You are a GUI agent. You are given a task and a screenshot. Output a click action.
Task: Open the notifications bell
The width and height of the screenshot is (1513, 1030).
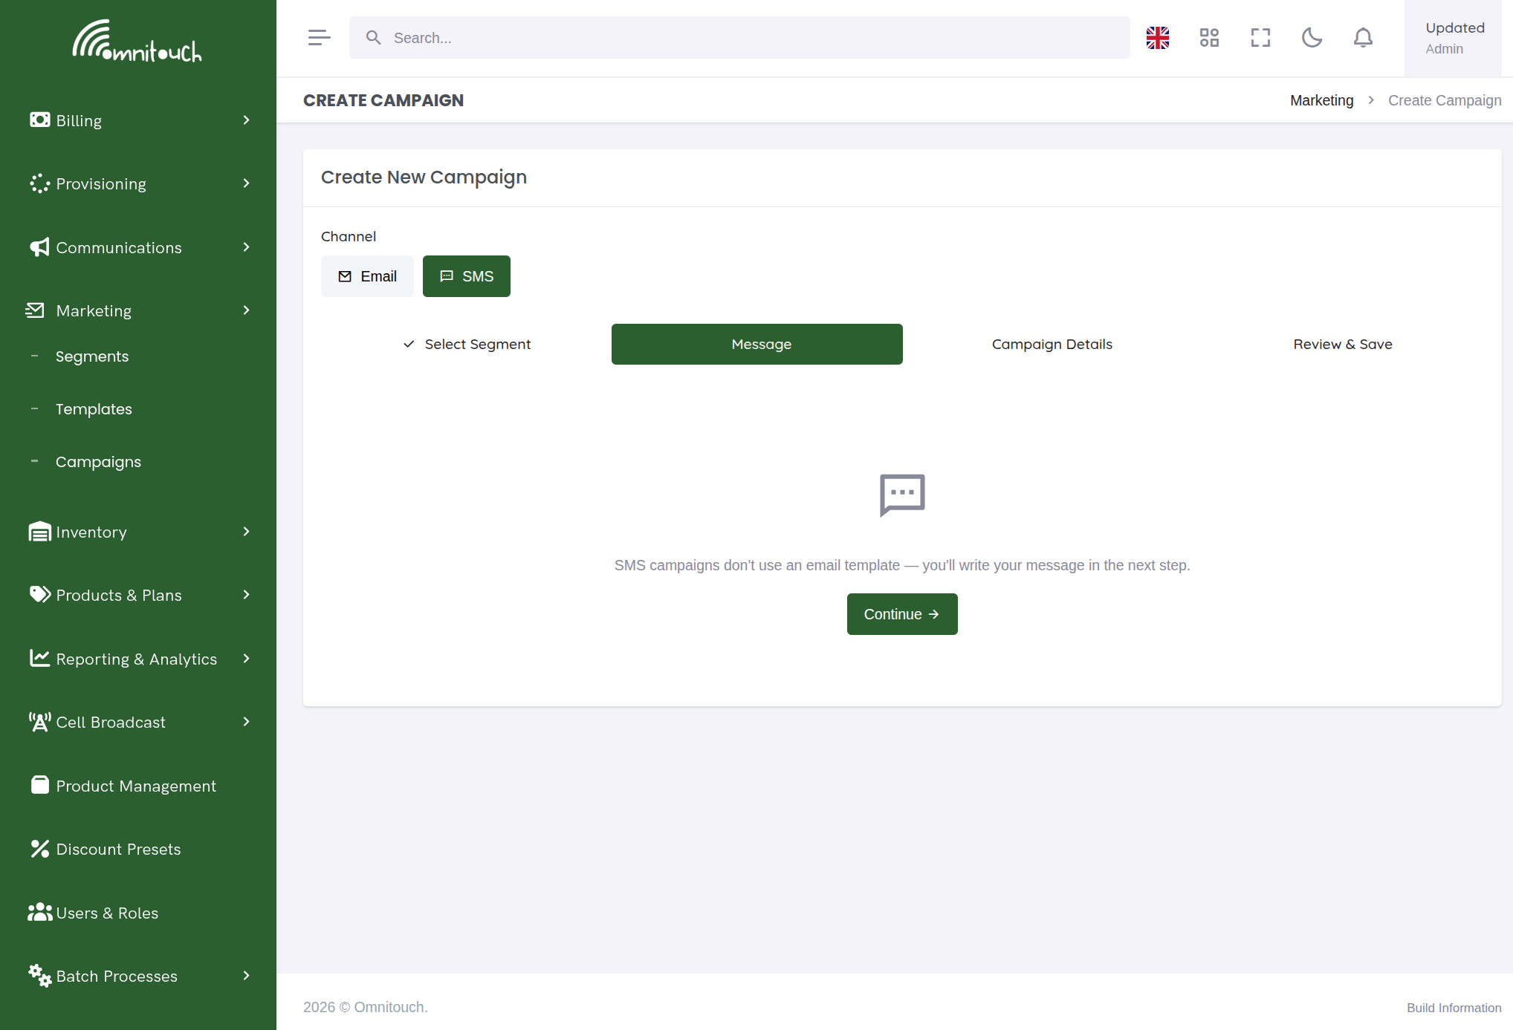pos(1363,38)
